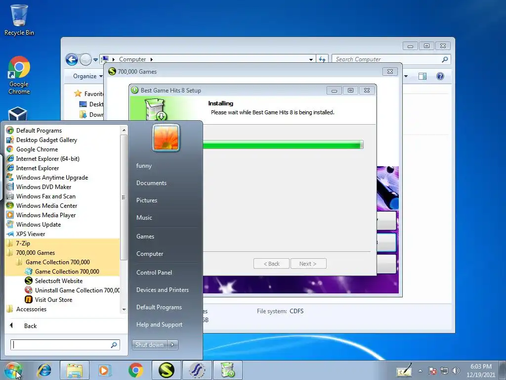Click the Forward arrow in Computer window
Screen dimensions: 506x380
[85, 59]
